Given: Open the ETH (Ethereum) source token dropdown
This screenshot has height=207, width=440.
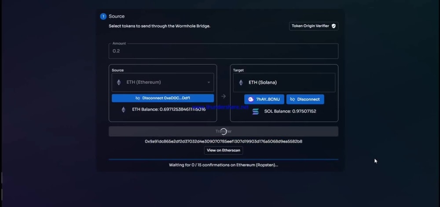Looking at the screenshot, I should click(163, 82).
